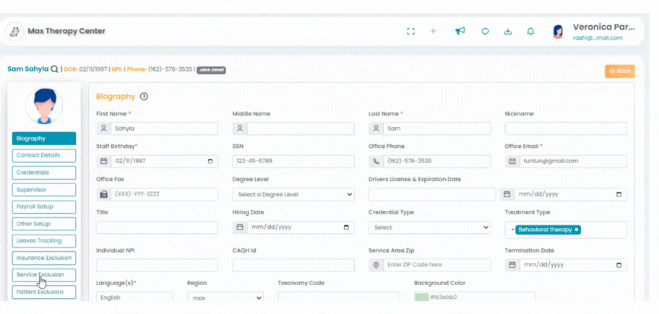This screenshot has height=314, width=659.
Task: Open the notification bell
Action: coord(530,31)
